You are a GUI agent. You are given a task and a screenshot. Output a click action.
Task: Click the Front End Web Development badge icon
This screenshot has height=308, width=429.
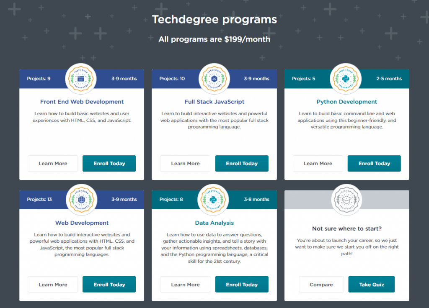pos(81,78)
